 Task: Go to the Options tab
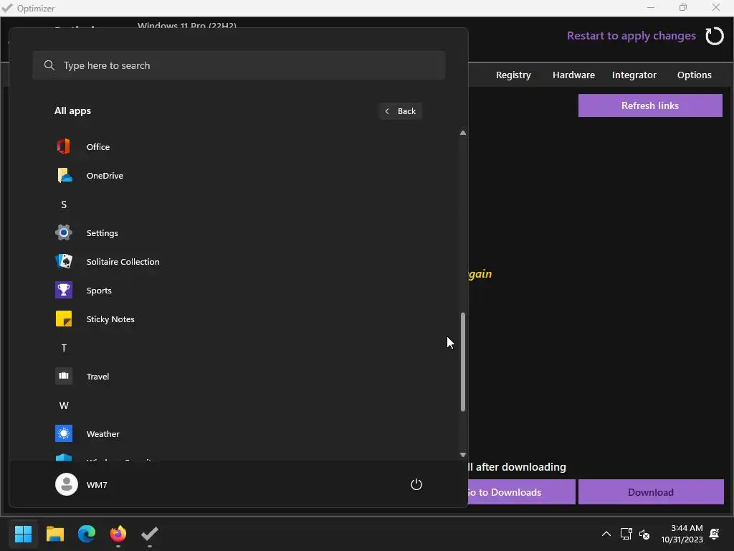pos(694,75)
